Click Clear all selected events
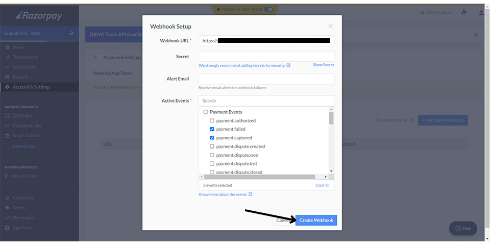 322,185
